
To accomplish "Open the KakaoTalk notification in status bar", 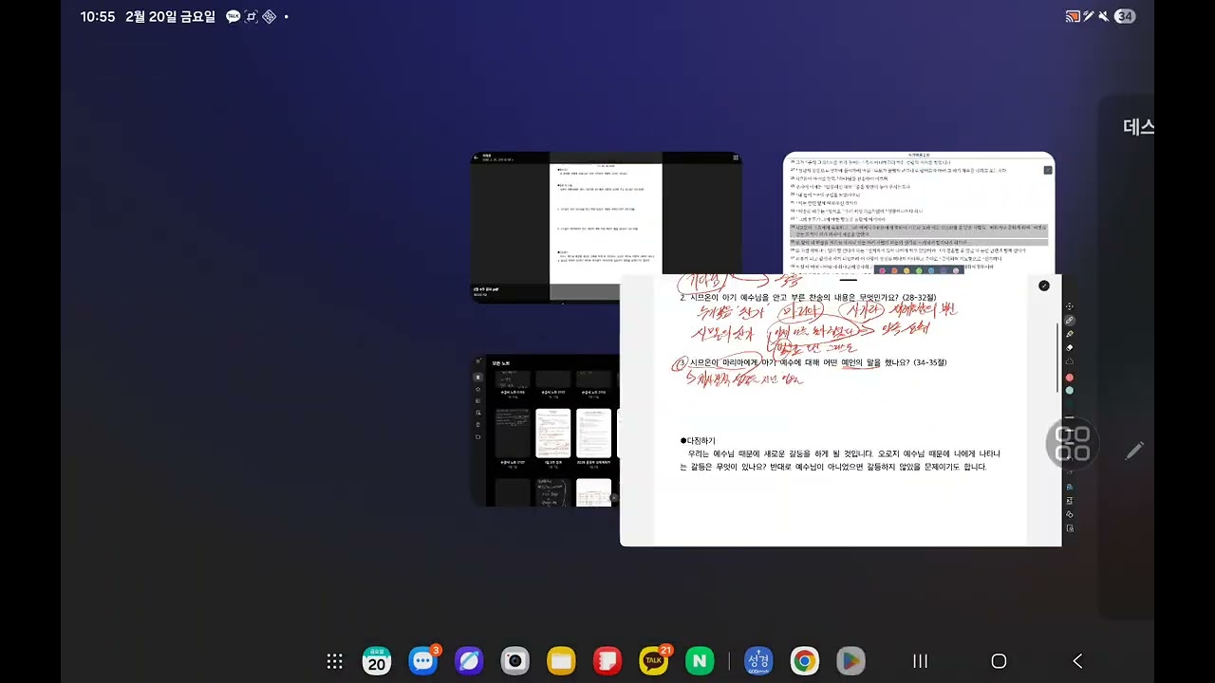I will click(234, 16).
